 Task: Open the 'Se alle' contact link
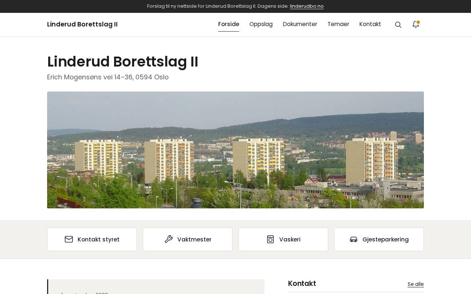tap(416, 284)
